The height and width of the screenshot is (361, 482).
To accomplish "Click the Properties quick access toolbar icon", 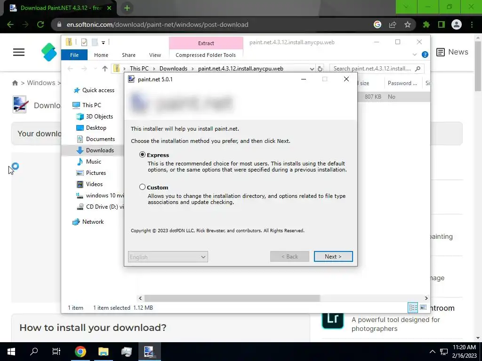I will coord(84,42).
